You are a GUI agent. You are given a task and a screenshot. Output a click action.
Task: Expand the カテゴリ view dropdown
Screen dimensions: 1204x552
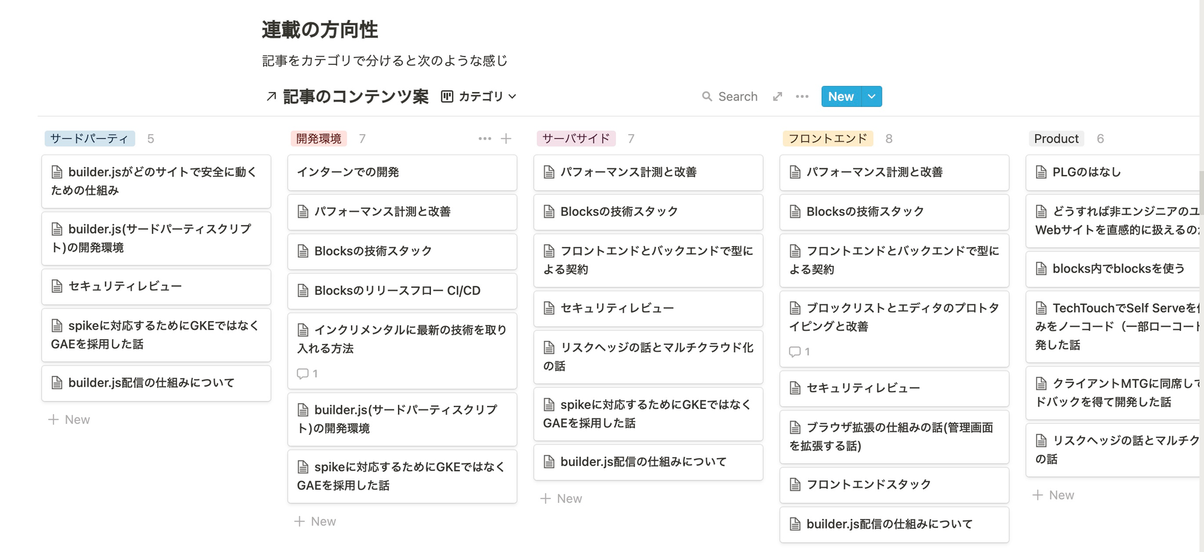[512, 97]
